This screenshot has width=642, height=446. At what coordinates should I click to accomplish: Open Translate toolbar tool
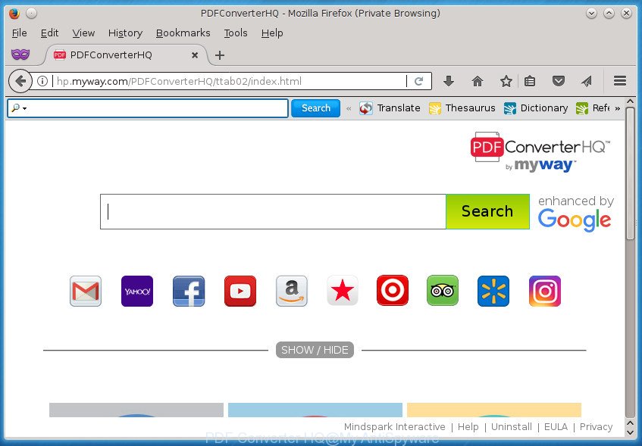(390, 108)
